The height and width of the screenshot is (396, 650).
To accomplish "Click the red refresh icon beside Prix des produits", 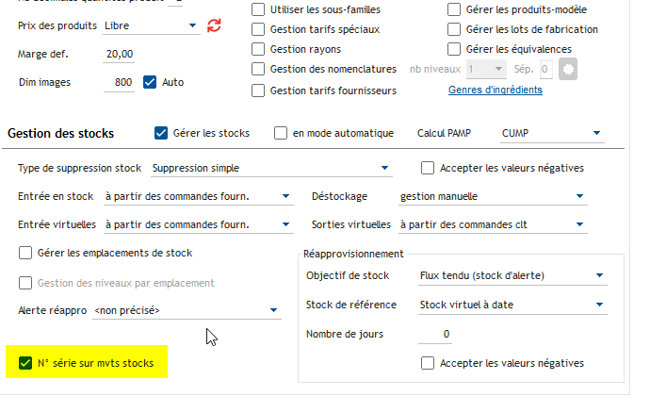I will coord(215,25).
